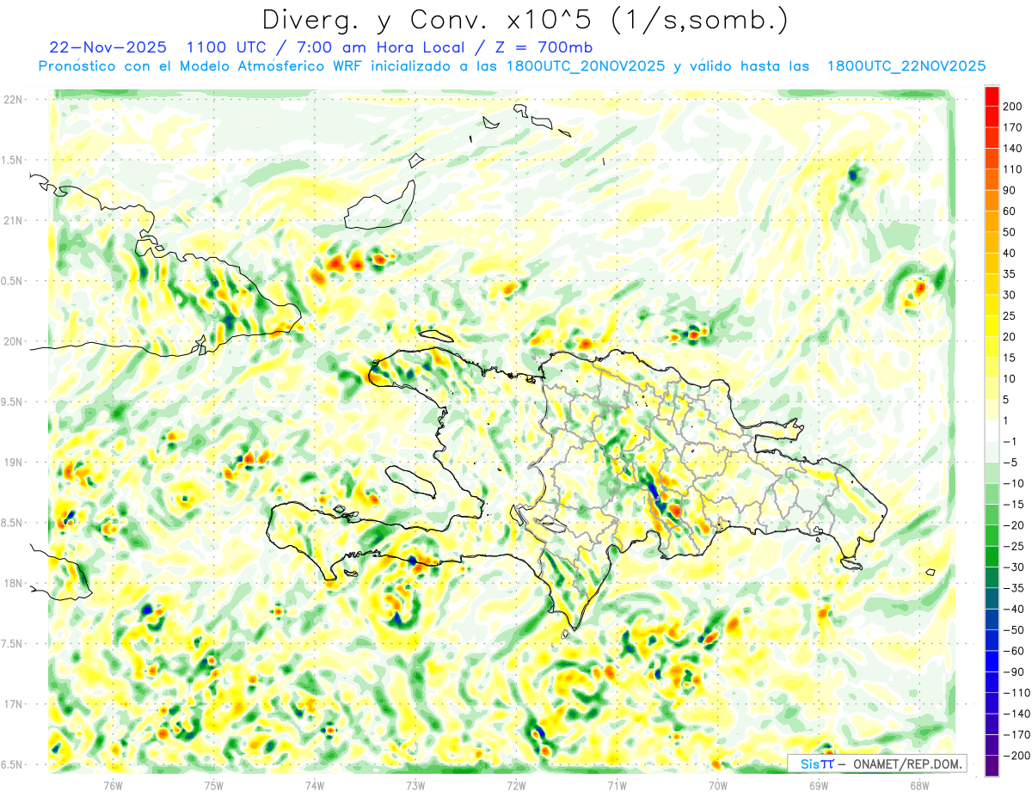Click the '60' colorbar value

point(1010,212)
